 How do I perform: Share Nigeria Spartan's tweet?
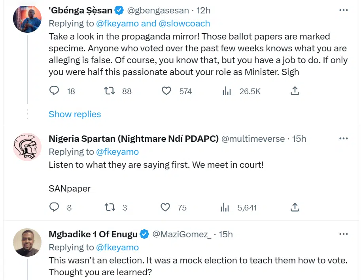295,207
